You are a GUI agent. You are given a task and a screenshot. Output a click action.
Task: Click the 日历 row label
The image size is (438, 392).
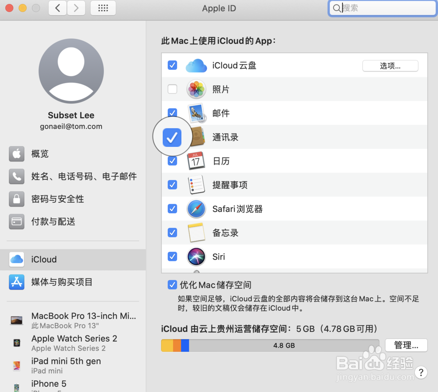[221, 161]
